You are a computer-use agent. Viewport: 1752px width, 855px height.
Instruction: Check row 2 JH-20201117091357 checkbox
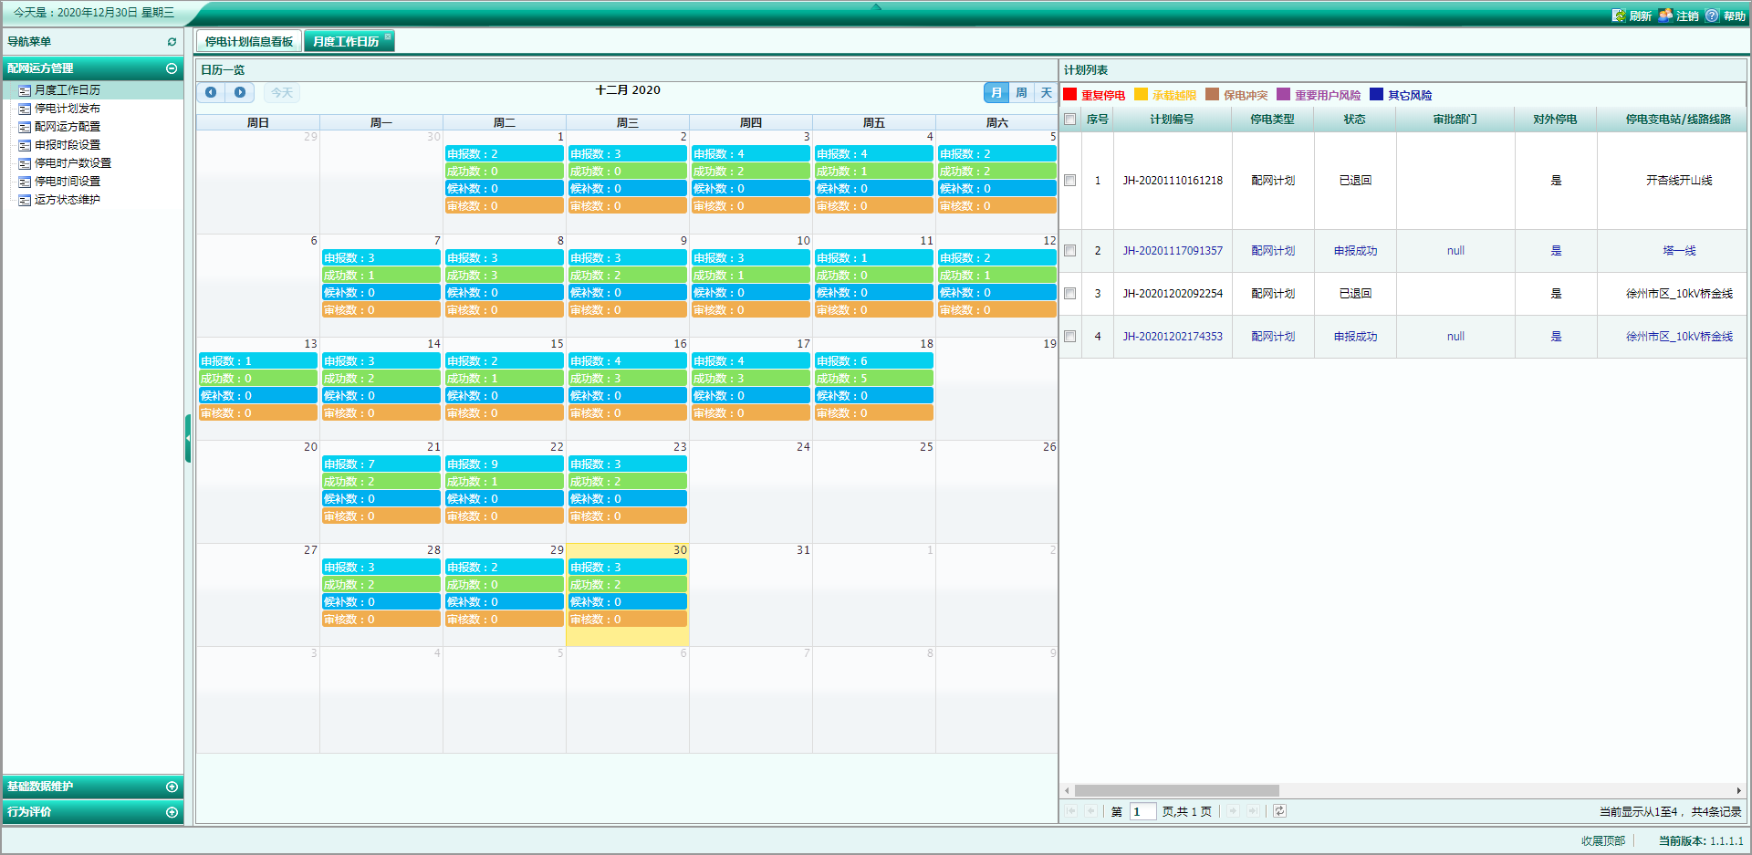click(1070, 251)
